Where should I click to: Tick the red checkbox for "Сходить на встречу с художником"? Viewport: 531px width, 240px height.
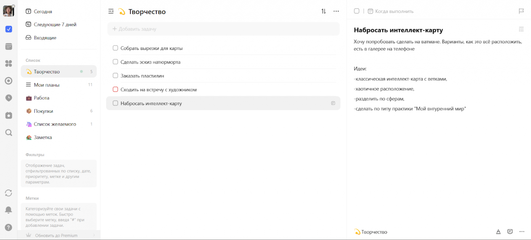coord(115,90)
